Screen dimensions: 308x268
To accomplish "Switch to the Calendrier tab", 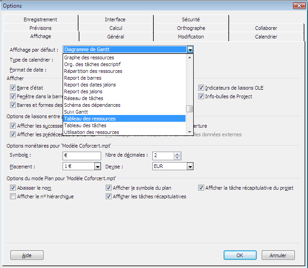I will [266, 37].
